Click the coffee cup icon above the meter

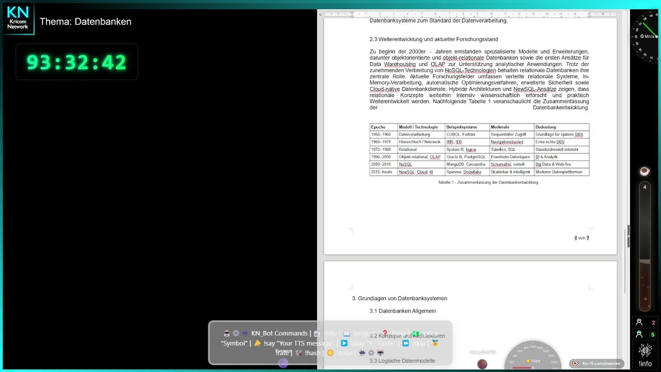pos(644,171)
